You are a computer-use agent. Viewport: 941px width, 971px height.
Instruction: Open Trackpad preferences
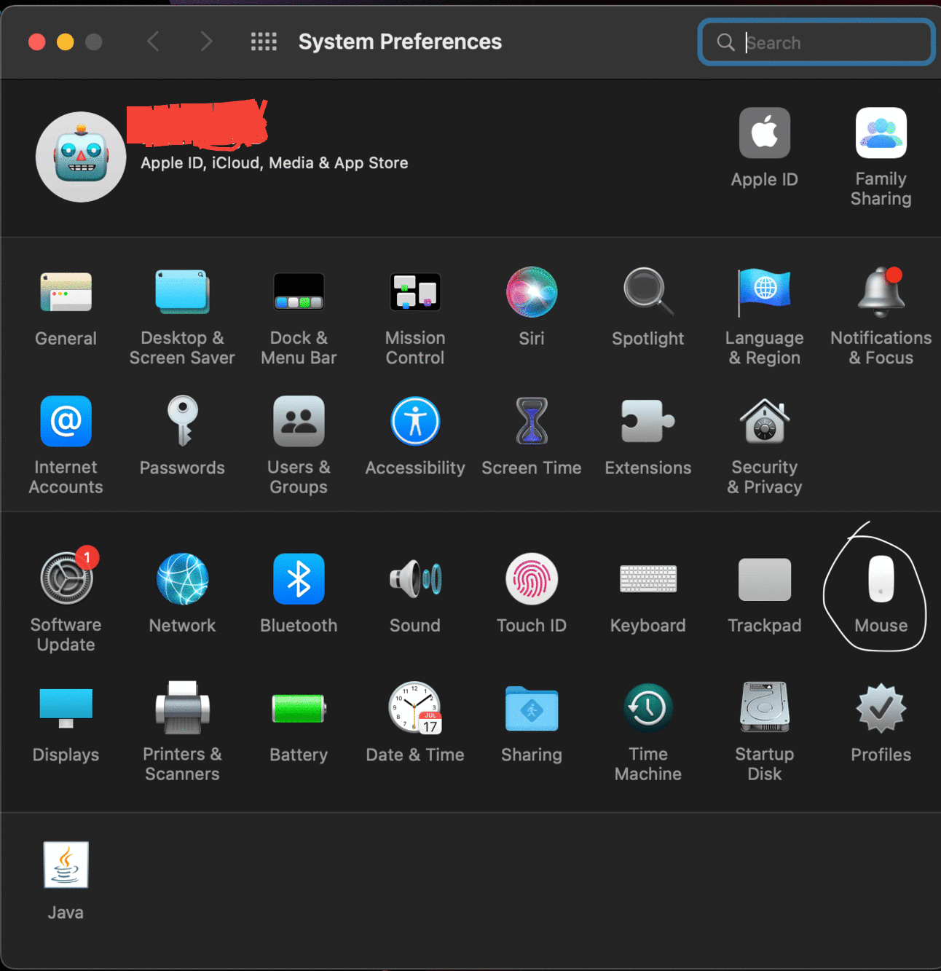765,579
